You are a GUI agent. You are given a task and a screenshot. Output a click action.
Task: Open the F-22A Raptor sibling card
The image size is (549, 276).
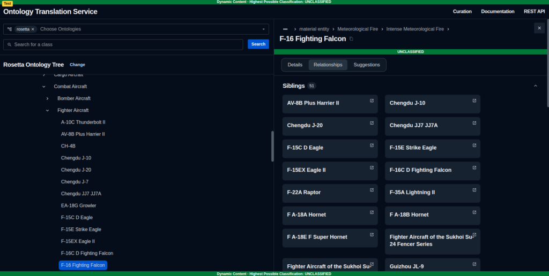330,193
